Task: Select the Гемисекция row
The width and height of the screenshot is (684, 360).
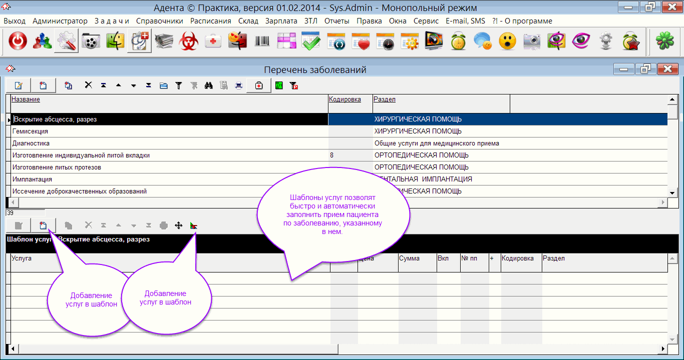Action: pyautogui.click(x=30, y=131)
